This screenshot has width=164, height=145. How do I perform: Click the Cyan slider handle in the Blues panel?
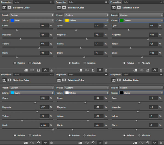17,30
